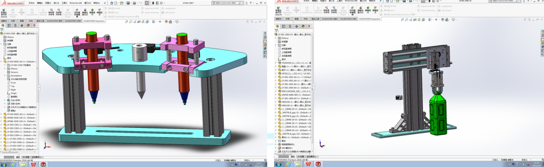The width and height of the screenshot is (544, 167).
Task: Open the DisplayManager appearance tab in the right window
Action: click(303, 26)
